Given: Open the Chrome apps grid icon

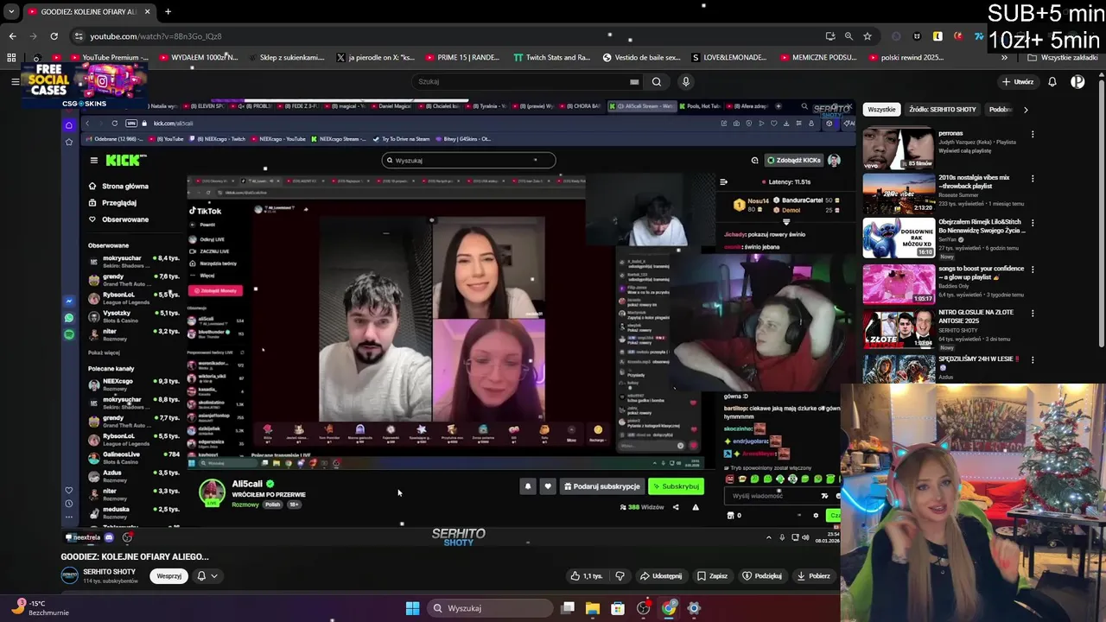Looking at the screenshot, I should (x=11, y=58).
